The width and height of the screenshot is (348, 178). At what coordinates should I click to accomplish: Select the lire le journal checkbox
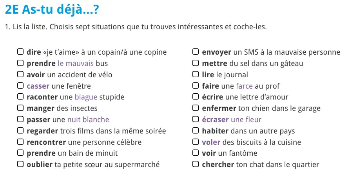[196, 74]
